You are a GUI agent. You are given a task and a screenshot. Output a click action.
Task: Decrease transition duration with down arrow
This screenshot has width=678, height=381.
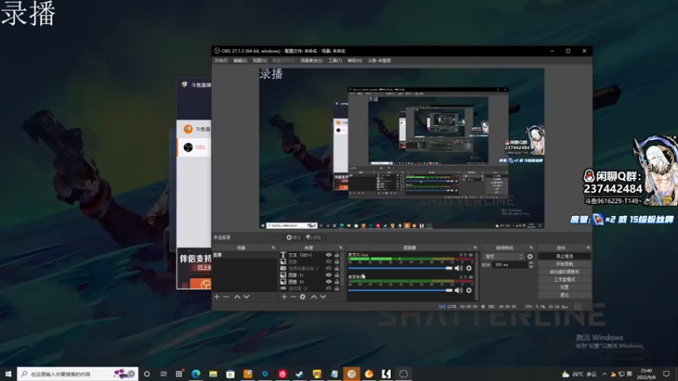[x=531, y=267]
